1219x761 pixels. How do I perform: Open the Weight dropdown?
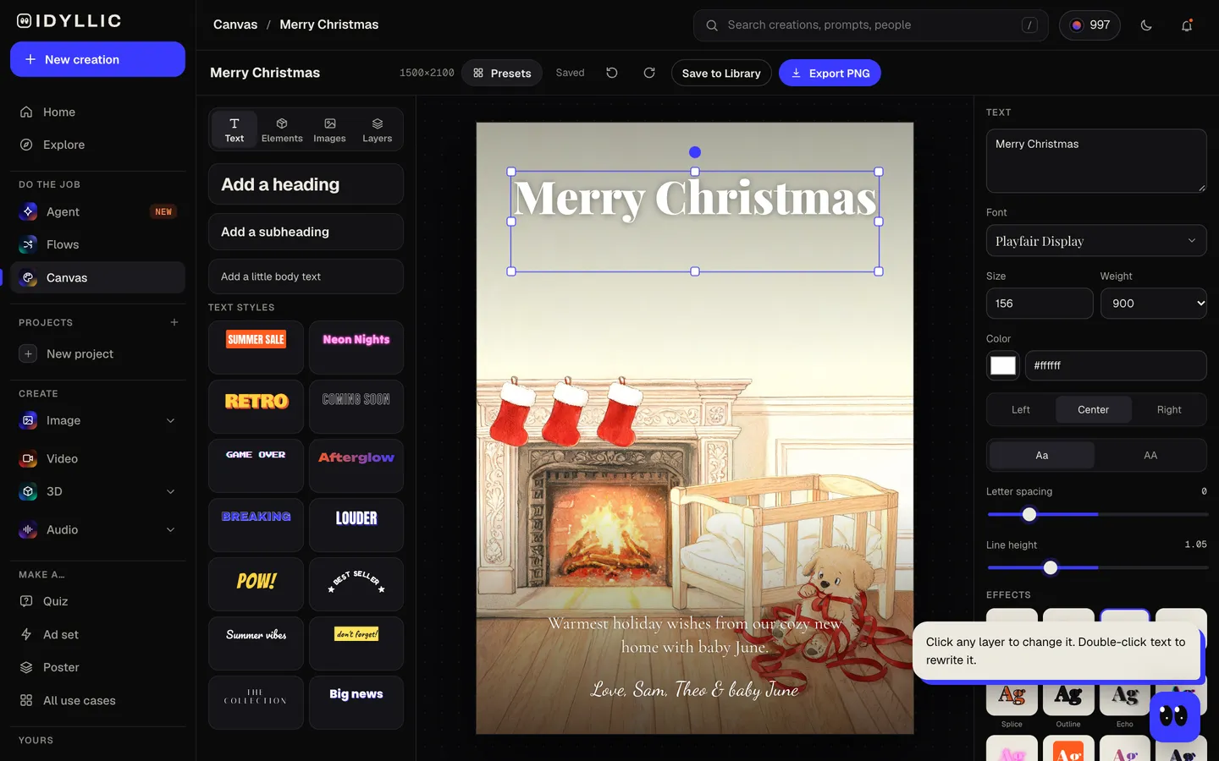(x=1154, y=304)
